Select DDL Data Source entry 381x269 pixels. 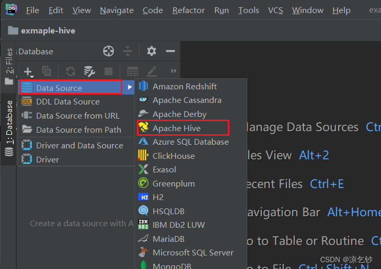76,102
